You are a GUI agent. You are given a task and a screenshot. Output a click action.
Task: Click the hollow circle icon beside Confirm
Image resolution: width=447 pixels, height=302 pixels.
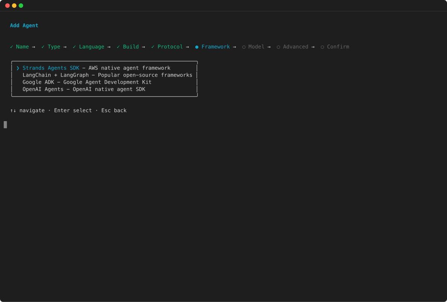(322, 46)
